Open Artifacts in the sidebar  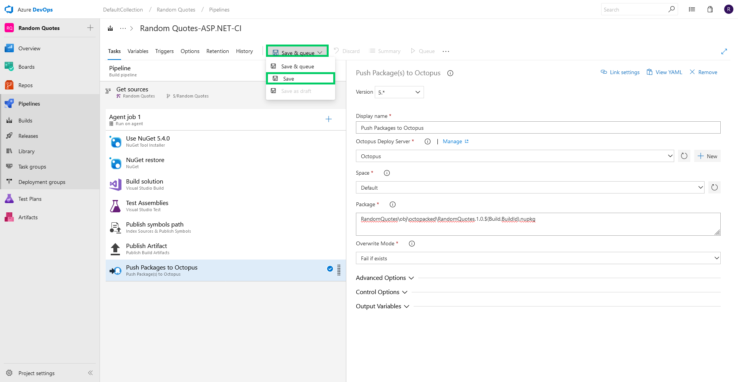point(28,217)
